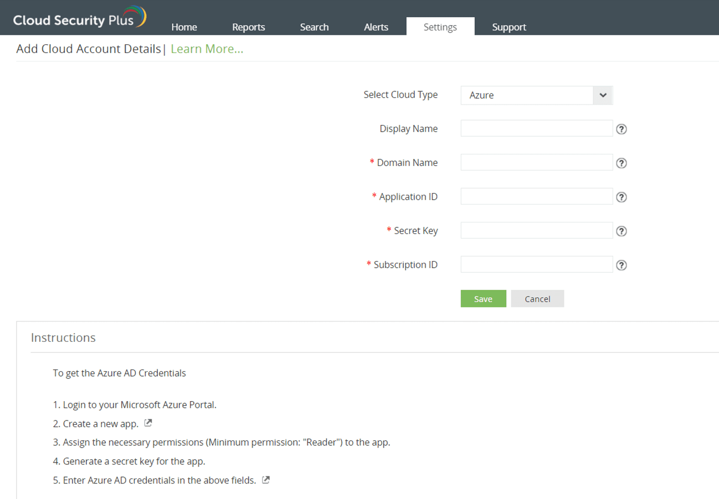Click the 'Domain Name' field label
Screen dimensions: 719x499
[407, 163]
